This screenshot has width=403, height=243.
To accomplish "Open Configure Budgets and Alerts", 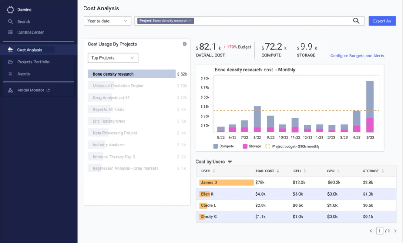I will [x=357, y=55].
